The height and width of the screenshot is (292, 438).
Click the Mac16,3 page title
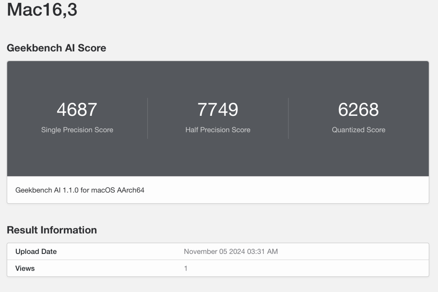(42, 9)
